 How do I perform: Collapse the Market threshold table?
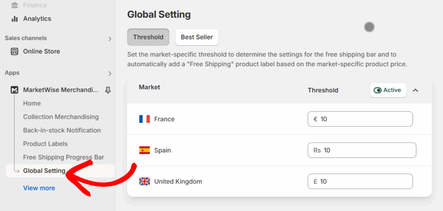coord(415,90)
